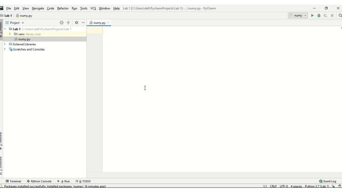Open the Run tool window

coord(64,181)
